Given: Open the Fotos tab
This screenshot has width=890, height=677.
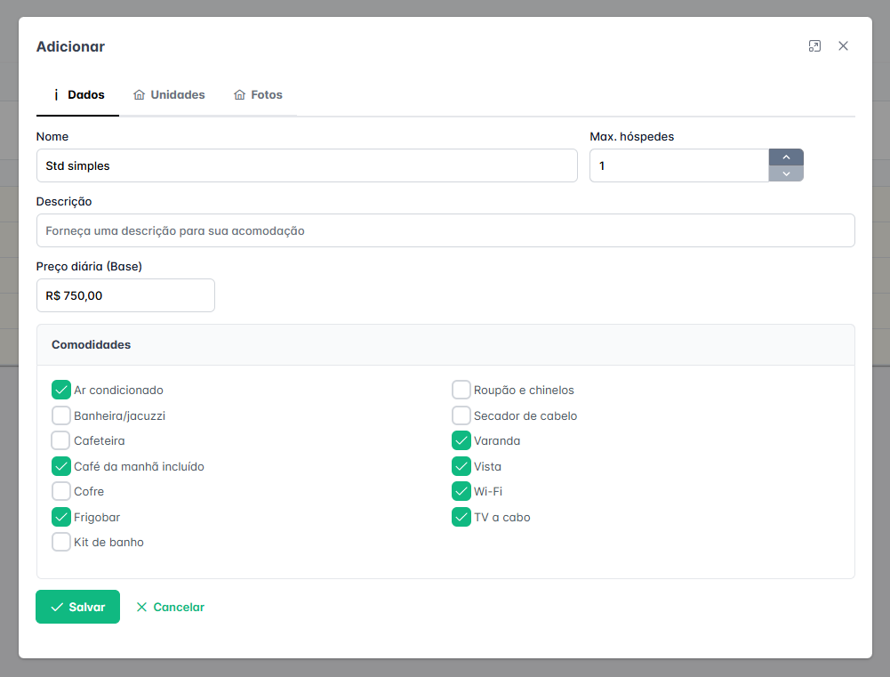Looking at the screenshot, I should click(258, 95).
